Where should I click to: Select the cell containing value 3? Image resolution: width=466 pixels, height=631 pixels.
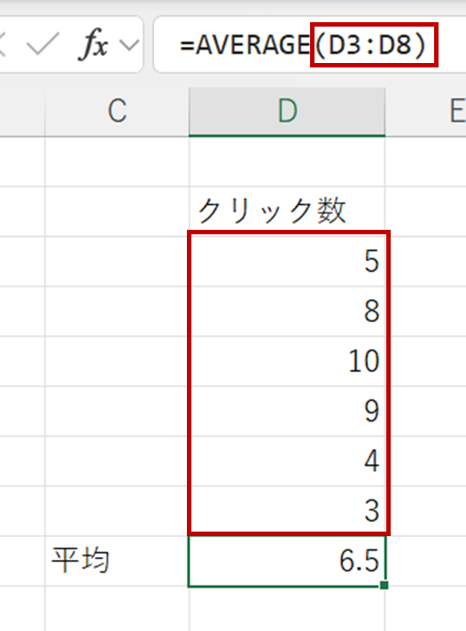(x=287, y=511)
